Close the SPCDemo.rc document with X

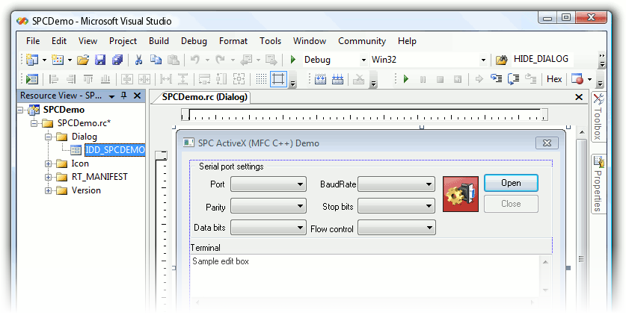click(x=578, y=97)
